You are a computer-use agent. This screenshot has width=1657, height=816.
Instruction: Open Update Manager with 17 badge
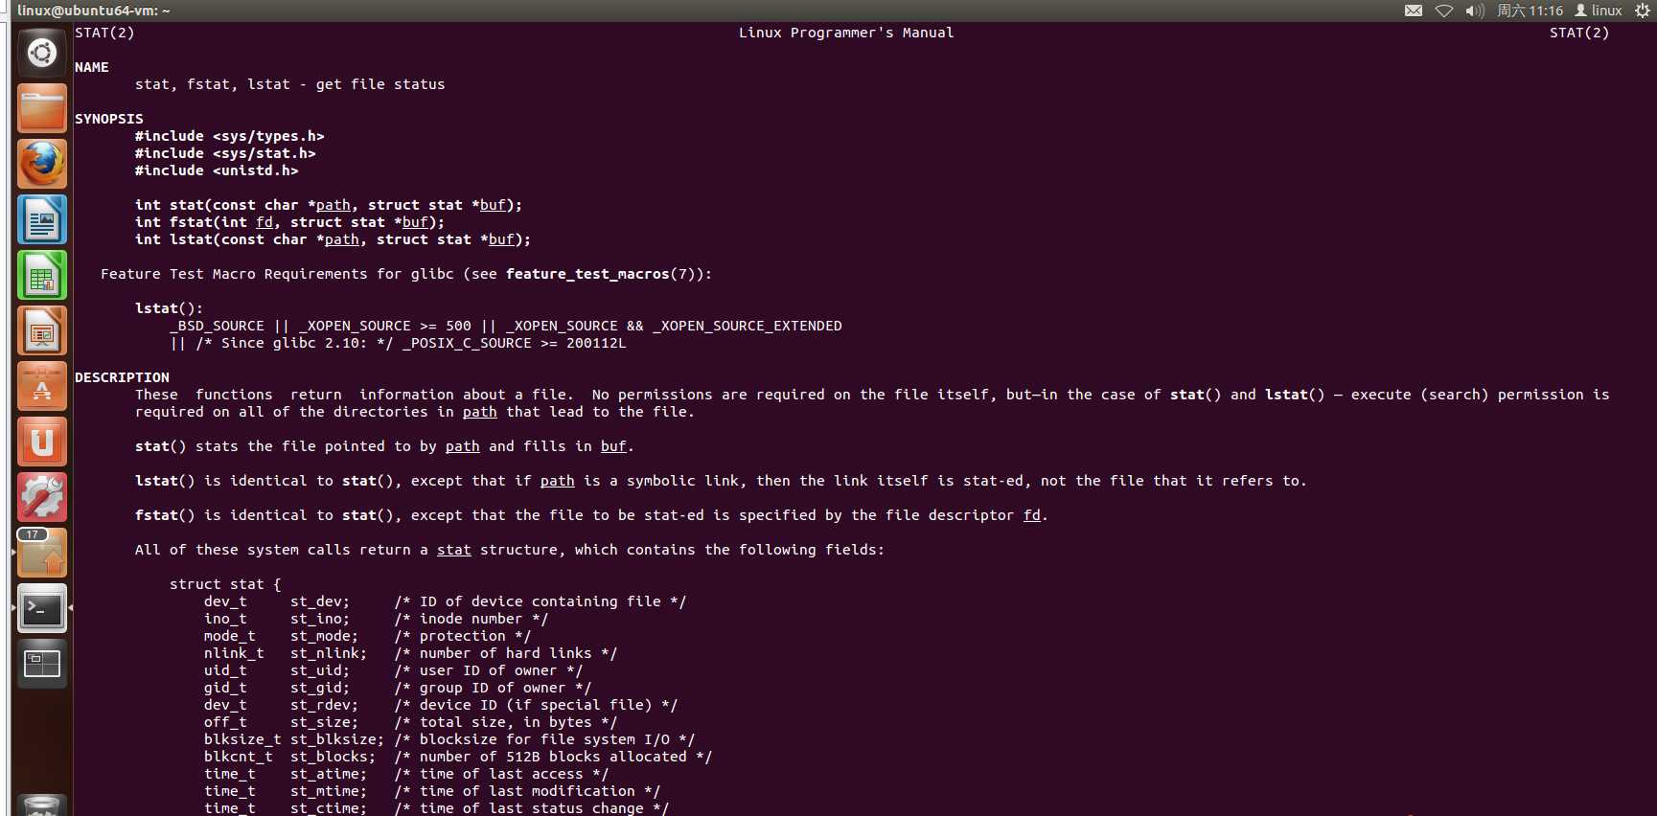(x=42, y=553)
